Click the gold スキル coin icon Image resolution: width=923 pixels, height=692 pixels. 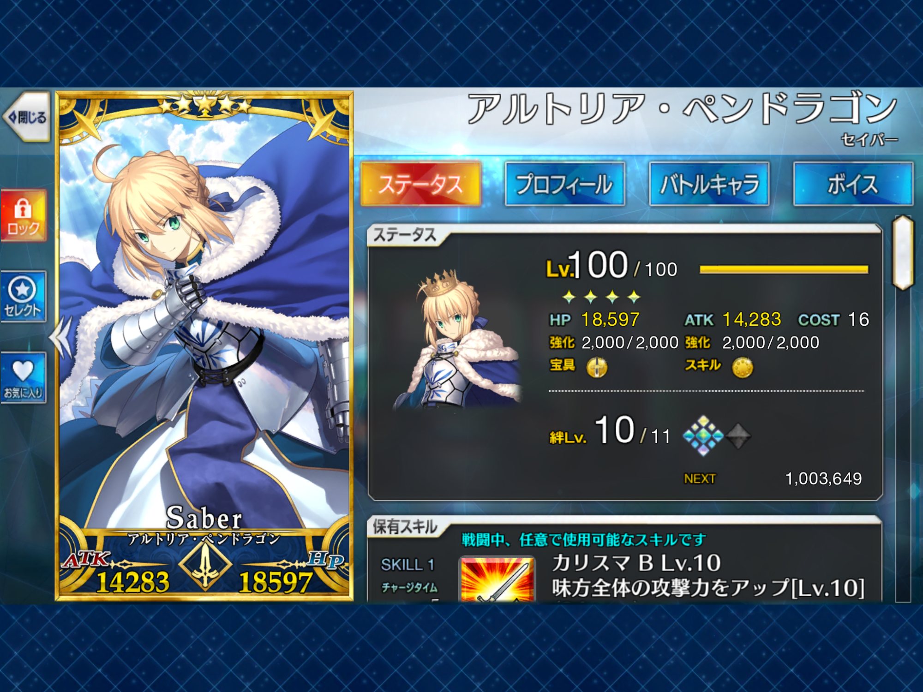(x=743, y=368)
